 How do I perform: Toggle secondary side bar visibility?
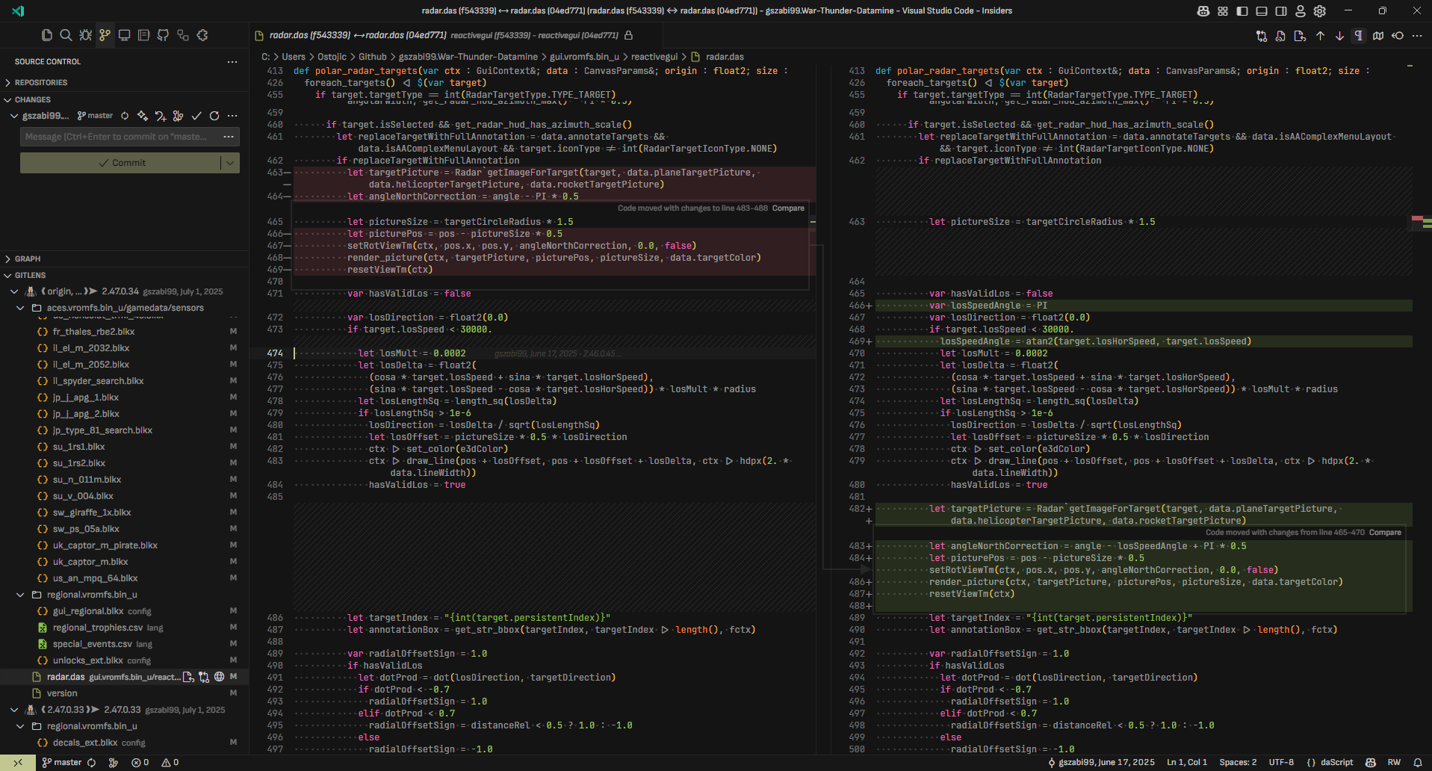point(1280,11)
